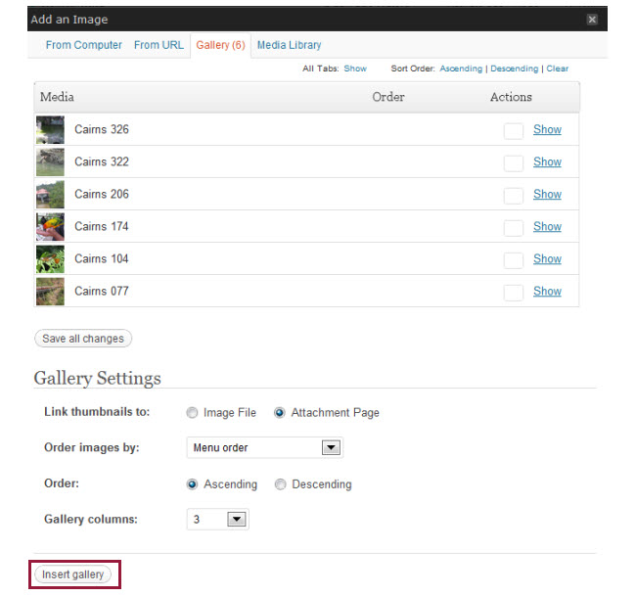
Task: Switch to the From URL tab
Action: pyautogui.click(x=159, y=45)
